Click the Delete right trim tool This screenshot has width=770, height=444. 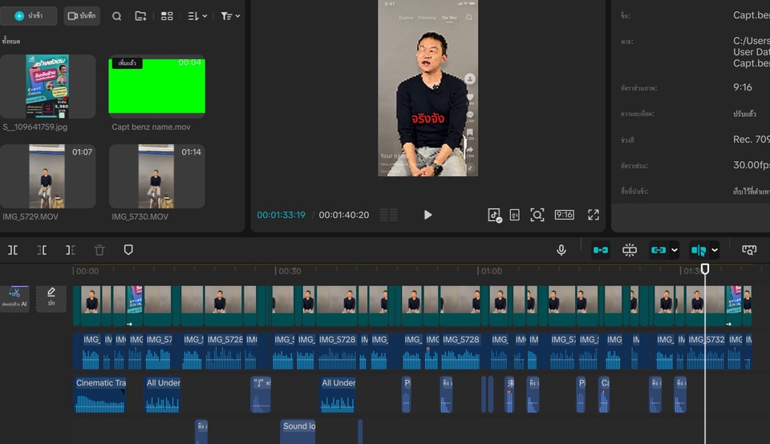pos(71,250)
